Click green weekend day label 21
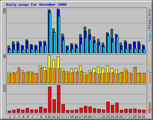153x120 pixels. [99, 117]
